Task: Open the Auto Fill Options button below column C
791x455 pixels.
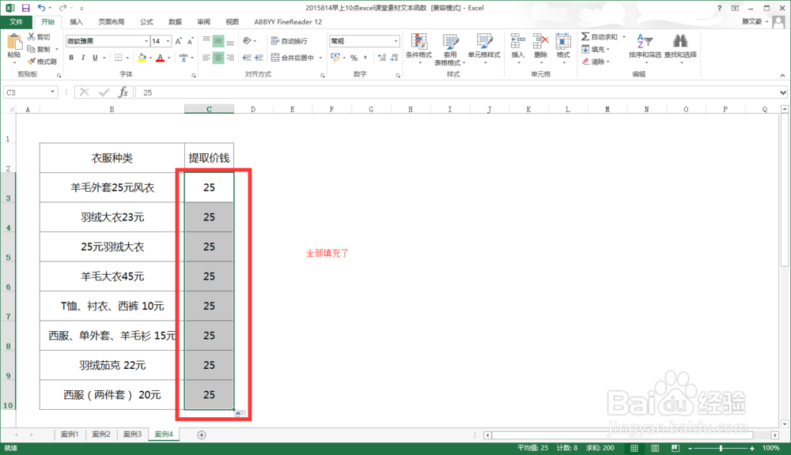Action: (x=240, y=414)
